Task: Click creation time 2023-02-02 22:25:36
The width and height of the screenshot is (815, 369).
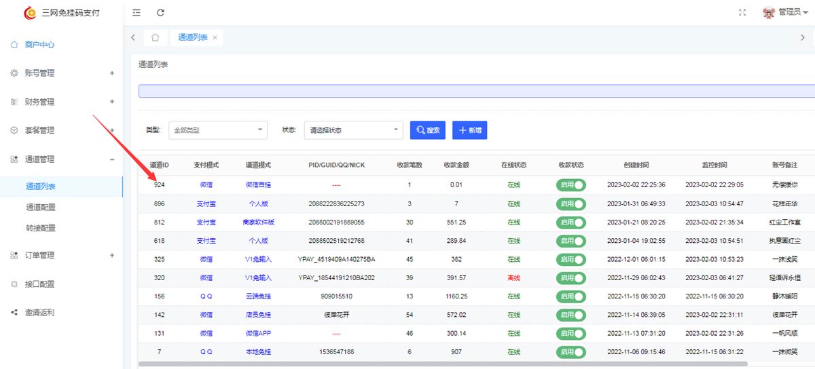Action: click(636, 185)
